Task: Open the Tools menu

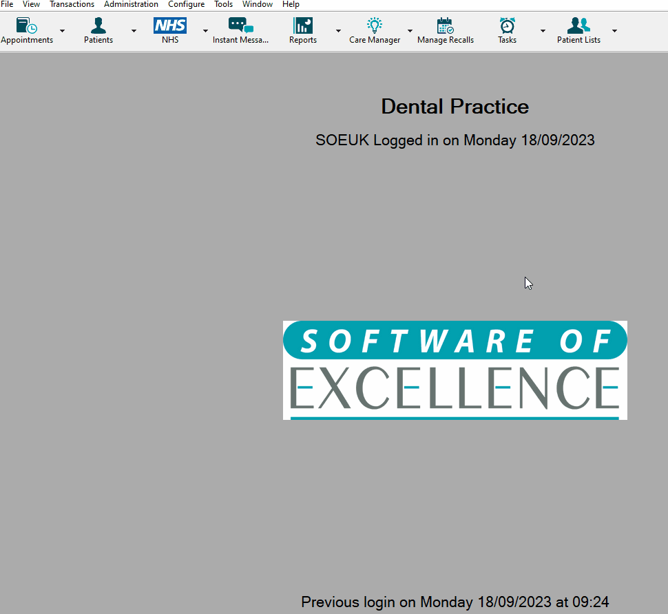Action: point(223,4)
